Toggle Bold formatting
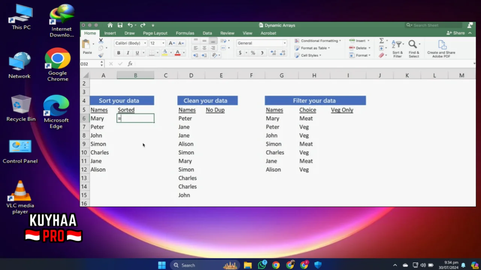 (x=119, y=53)
